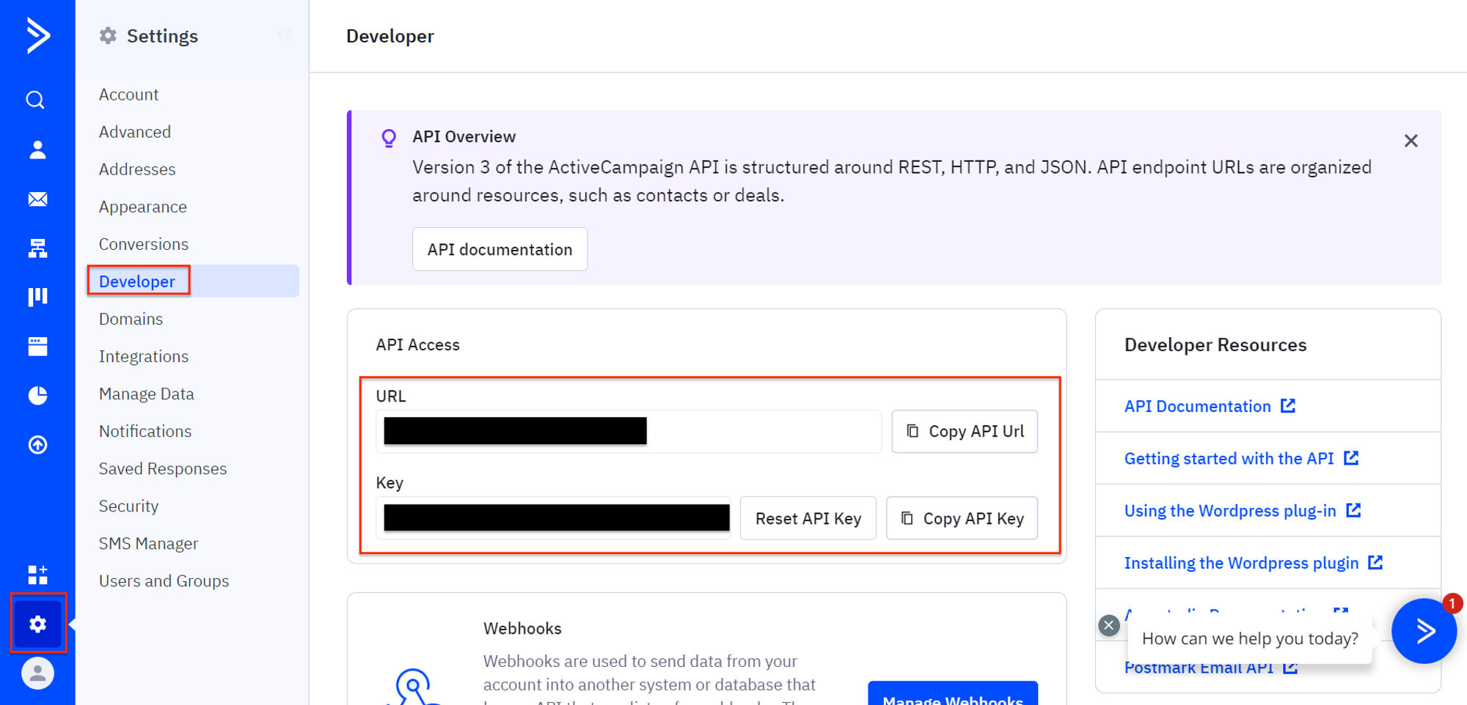Open the Advanced settings page

point(135,132)
